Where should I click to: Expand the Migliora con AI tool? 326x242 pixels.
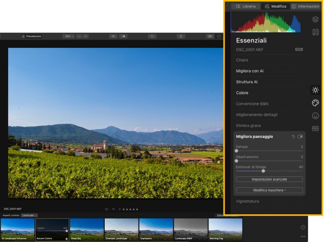coord(269,71)
